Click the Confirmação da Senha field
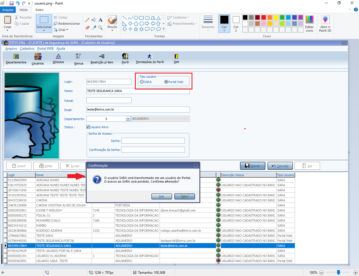This screenshot has height=276, width=359. coord(153,150)
